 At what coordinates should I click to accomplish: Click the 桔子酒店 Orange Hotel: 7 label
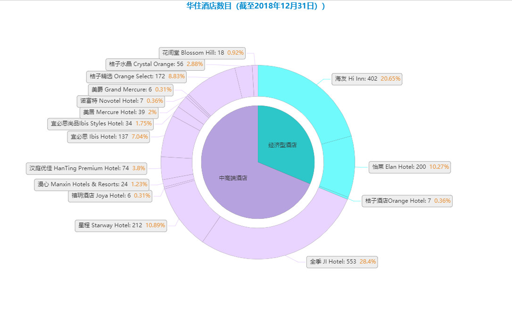[x=407, y=201]
